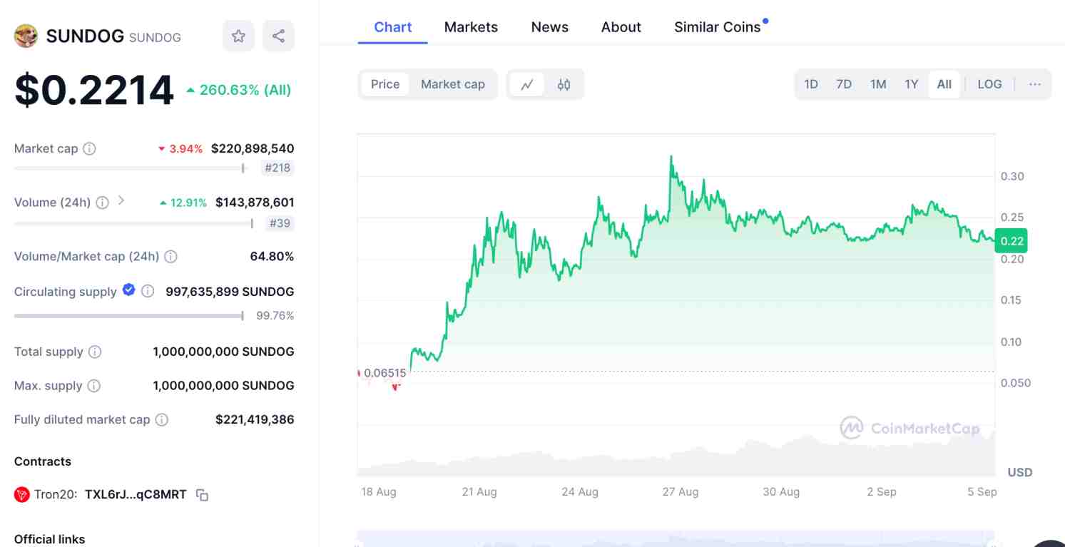The image size is (1065, 547).
Task: Click the $221,419,386 fully diluted value
Action: [255, 419]
